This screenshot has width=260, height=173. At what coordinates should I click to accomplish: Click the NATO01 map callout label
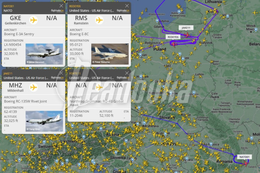pos(245,157)
